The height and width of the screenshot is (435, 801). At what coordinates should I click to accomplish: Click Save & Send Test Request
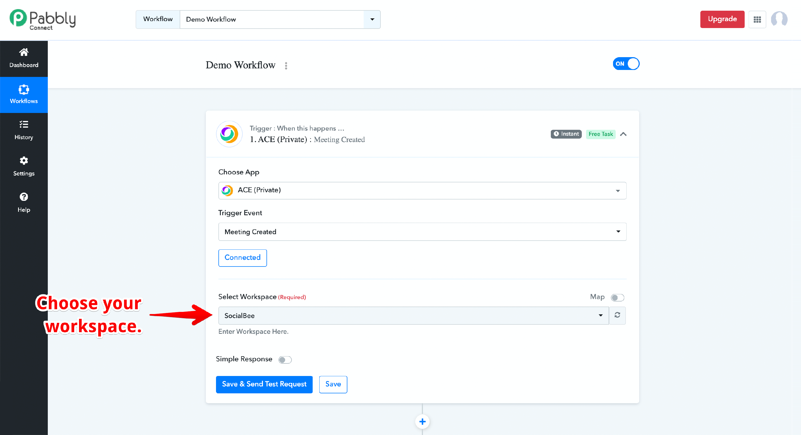[264, 384]
